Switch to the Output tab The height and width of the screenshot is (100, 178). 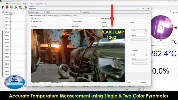[x=44, y=16]
